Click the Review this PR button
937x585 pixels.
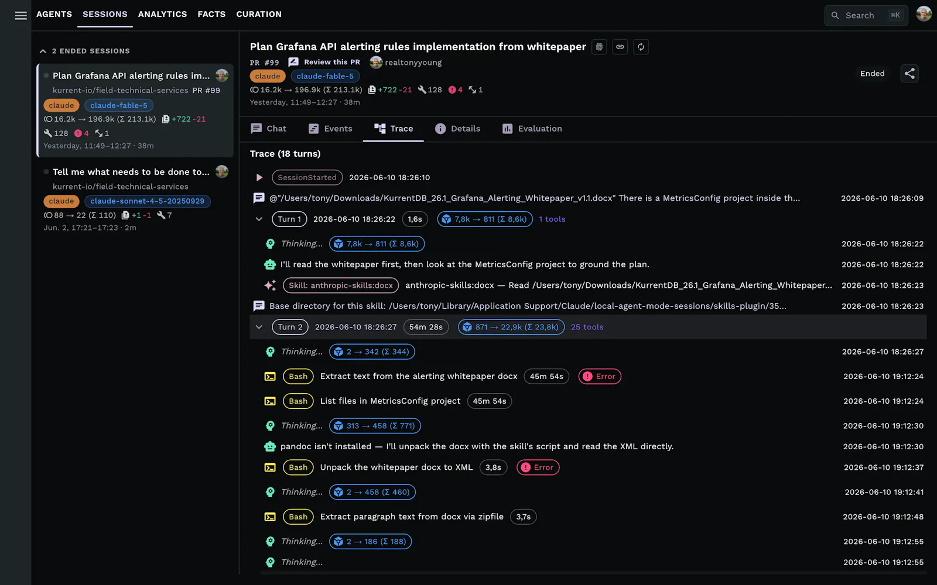(324, 62)
